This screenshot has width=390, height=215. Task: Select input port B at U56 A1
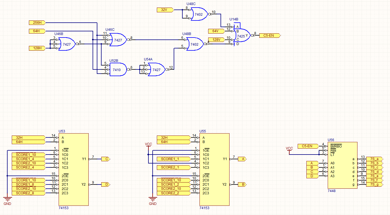click(313, 167)
